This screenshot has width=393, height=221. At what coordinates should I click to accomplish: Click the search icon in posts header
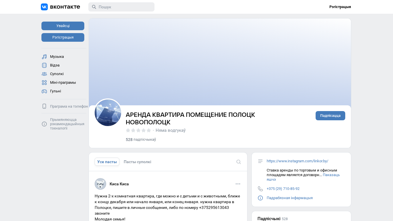click(x=239, y=162)
